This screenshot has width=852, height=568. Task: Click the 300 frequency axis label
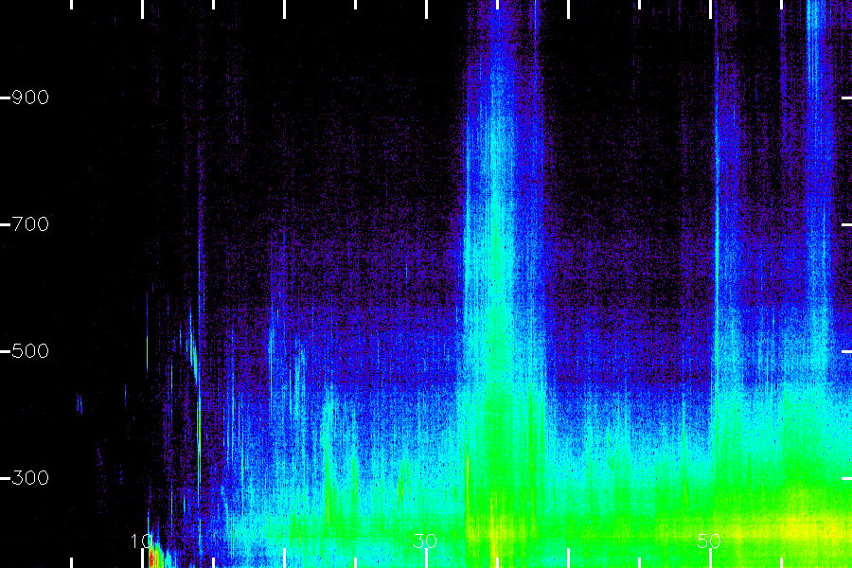30,478
